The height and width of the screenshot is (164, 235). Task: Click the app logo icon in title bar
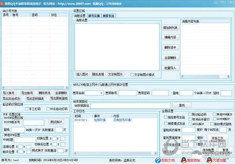tap(2, 4)
